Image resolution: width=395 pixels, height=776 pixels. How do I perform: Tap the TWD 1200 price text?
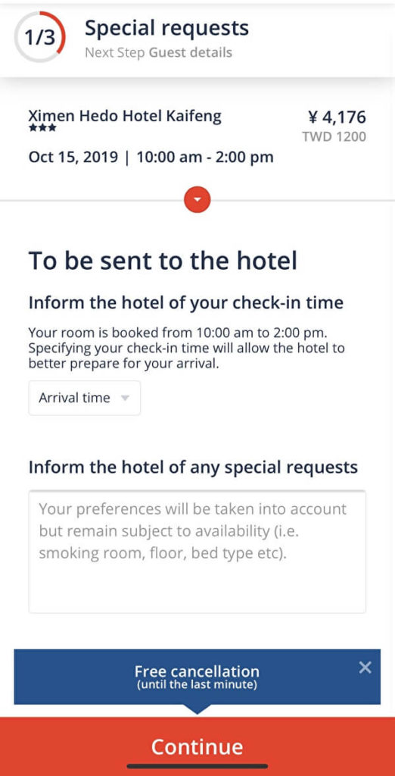334,136
